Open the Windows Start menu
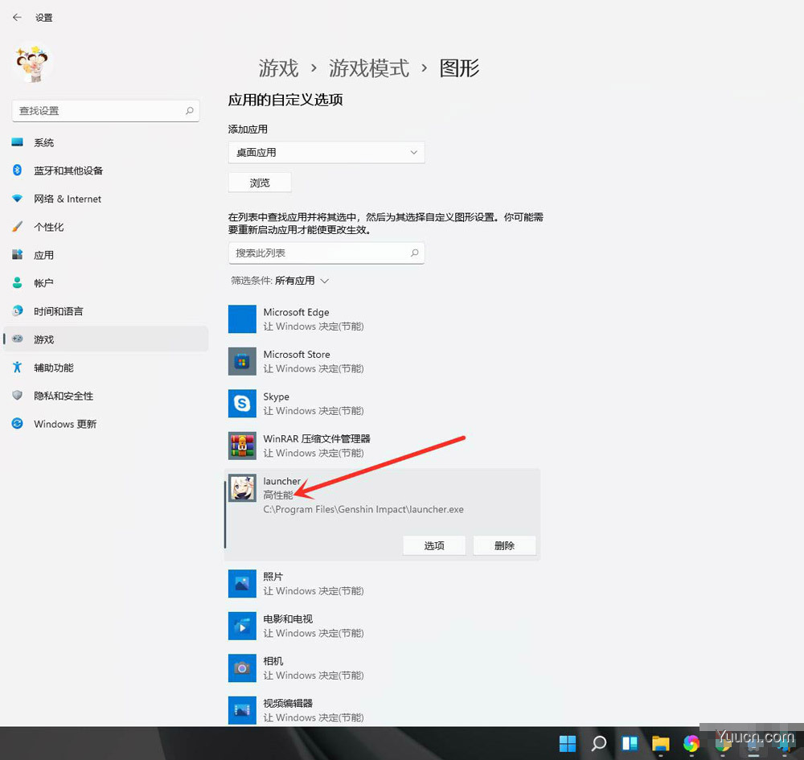 tap(568, 743)
